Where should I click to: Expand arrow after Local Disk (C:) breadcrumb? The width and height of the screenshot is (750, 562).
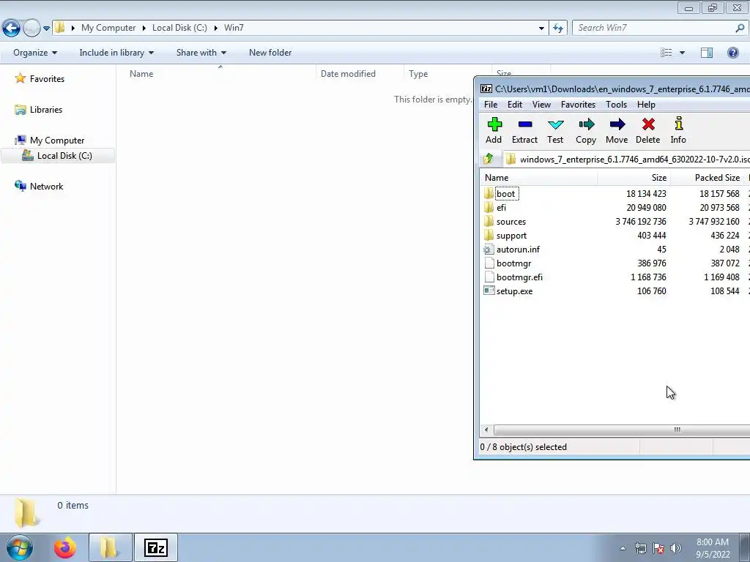(x=216, y=28)
